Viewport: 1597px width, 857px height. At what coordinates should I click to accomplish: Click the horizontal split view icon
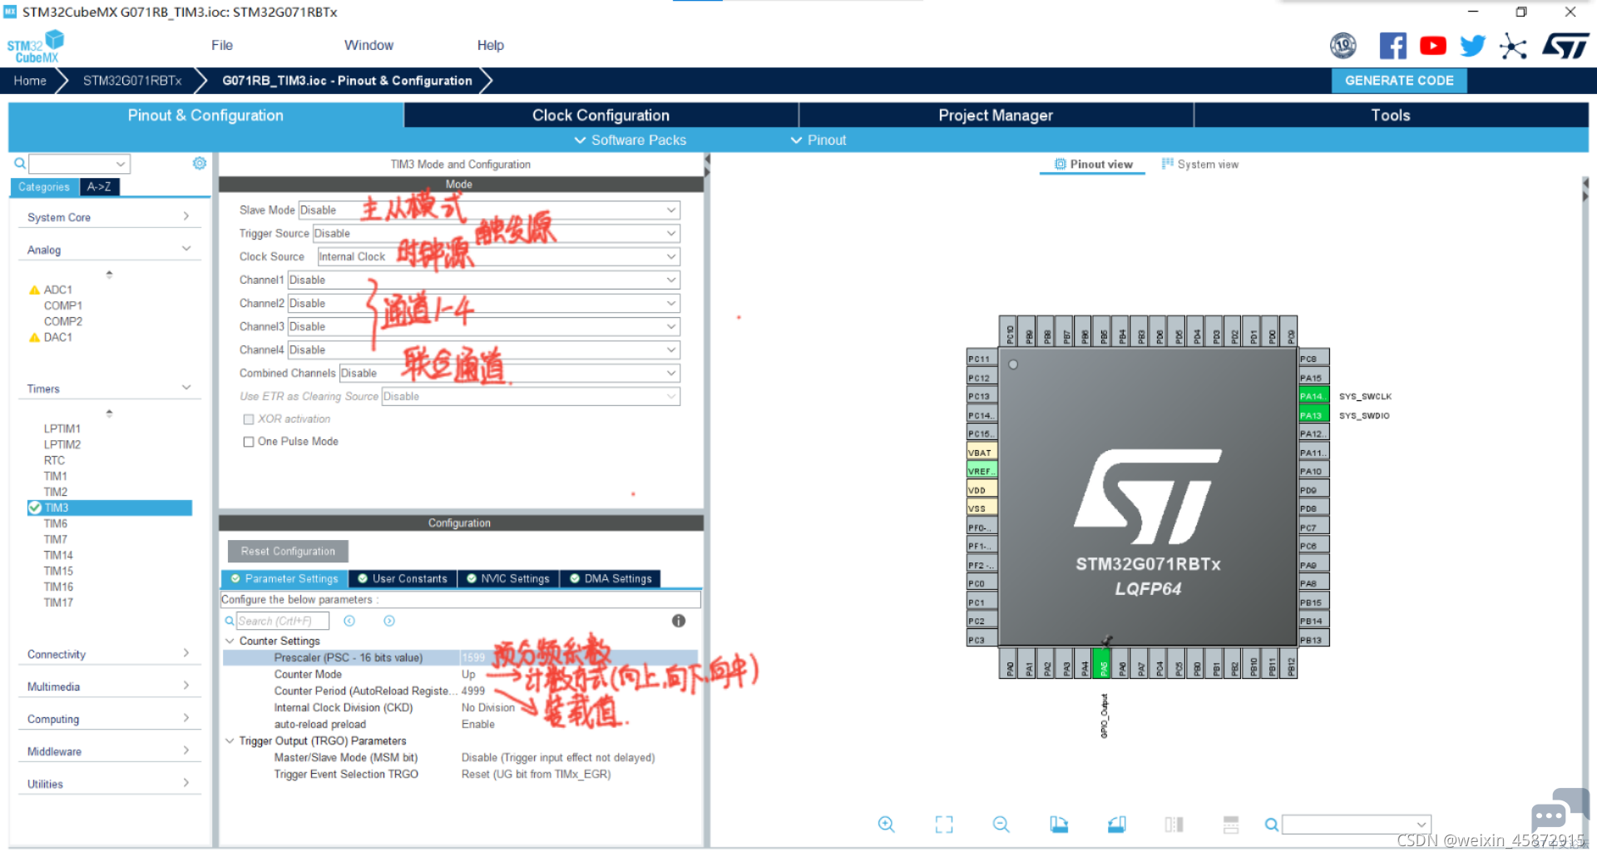click(1231, 825)
